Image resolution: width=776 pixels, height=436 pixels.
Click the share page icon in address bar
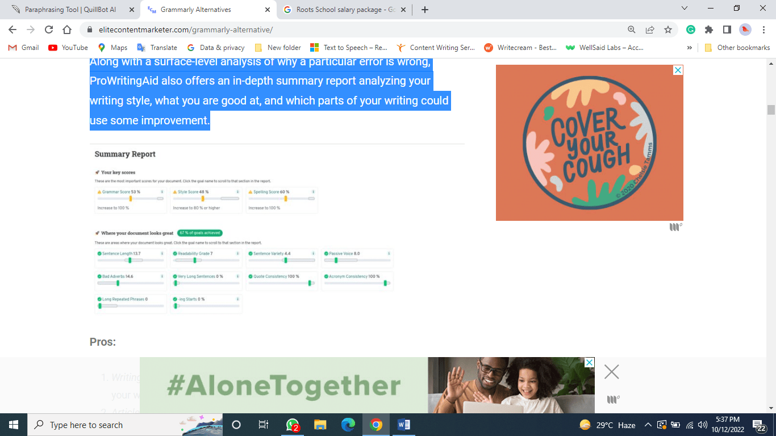click(650, 30)
